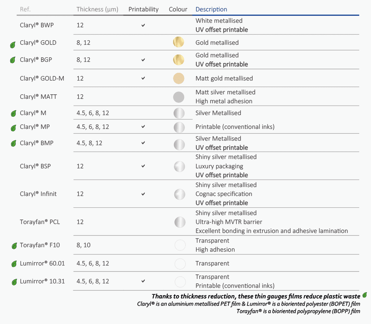Click the Claryl BSP reference name

[x=35, y=166]
